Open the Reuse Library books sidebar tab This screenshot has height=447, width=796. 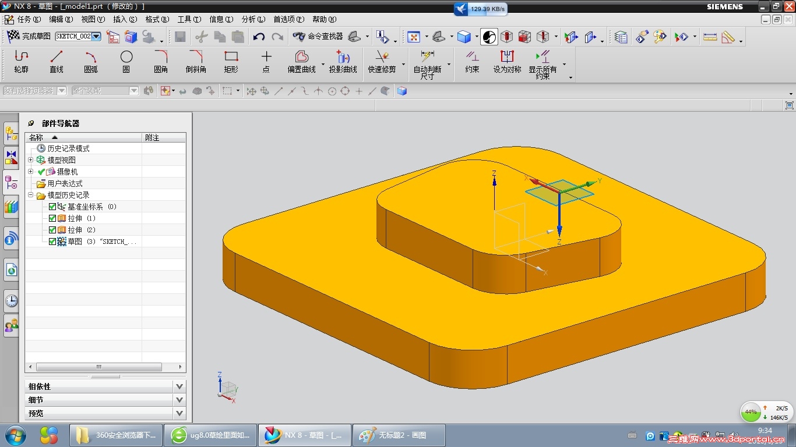(11, 207)
